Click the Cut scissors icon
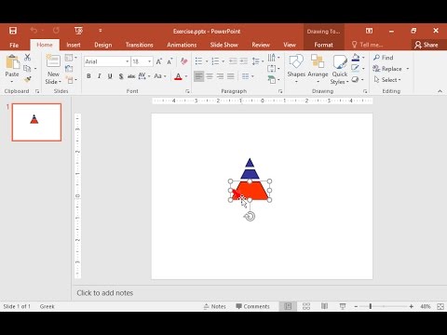The image size is (447, 335). 27,57
